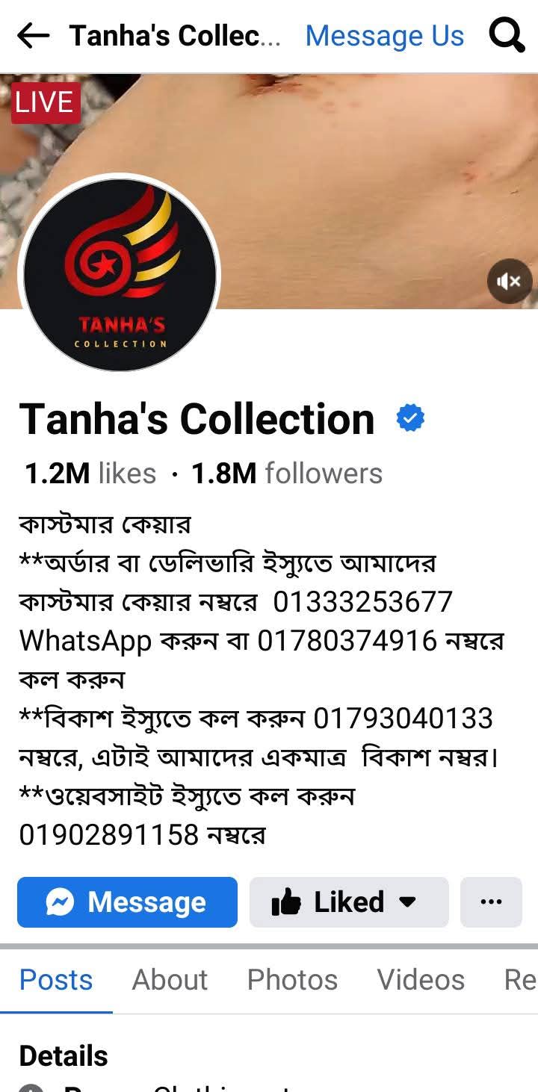Open the Videos tab
This screenshot has height=1092, width=538.
pyautogui.click(x=421, y=979)
